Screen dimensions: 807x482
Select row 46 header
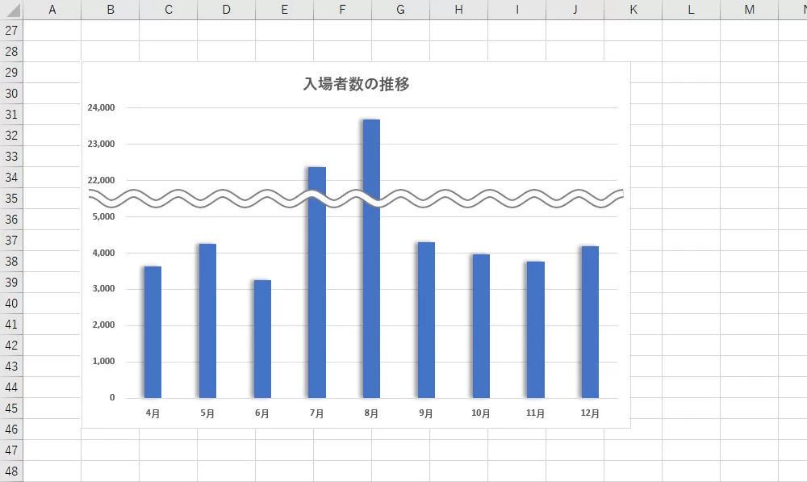pyautogui.click(x=11, y=429)
